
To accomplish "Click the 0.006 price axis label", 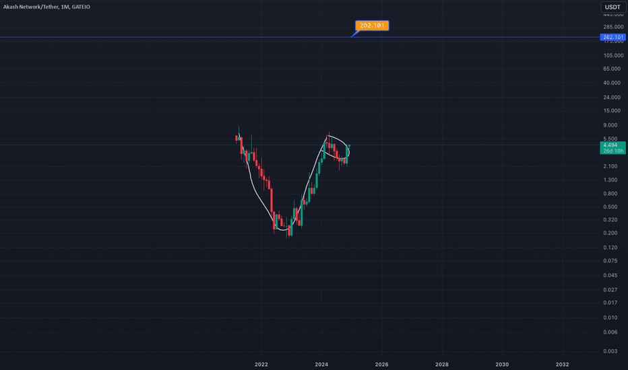I will pyautogui.click(x=610, y=332).
